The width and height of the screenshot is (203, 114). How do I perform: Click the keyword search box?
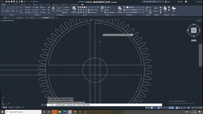coord(152,2)
